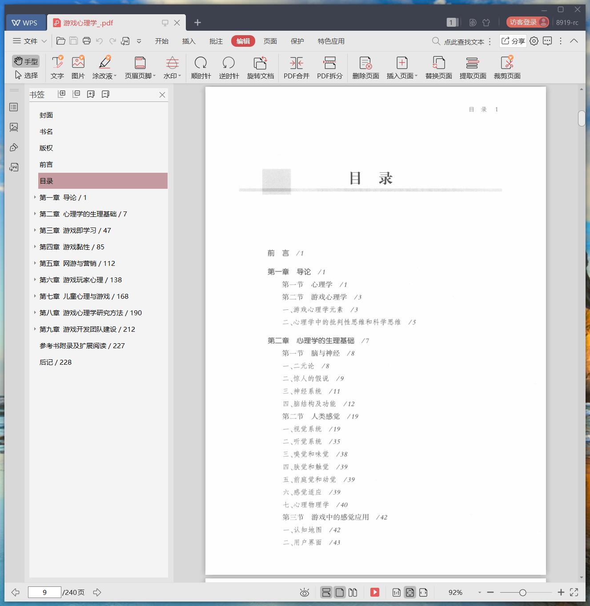590x606 pixels.
Task: Close the bookmarks panel
Action: [x=162, y=95]
